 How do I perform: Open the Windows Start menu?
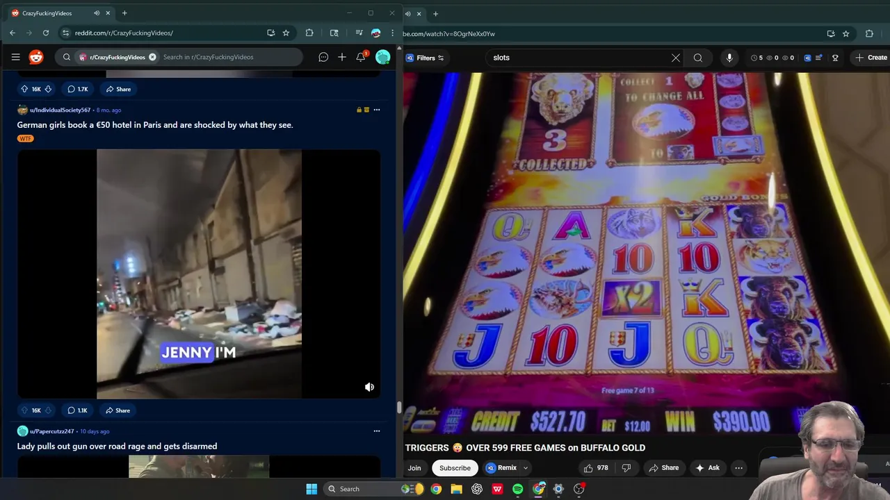[x=311, y=489]
